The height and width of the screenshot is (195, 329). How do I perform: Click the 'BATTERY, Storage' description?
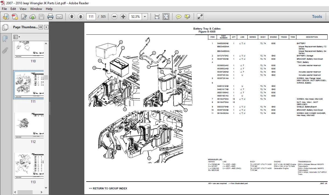tap(305, 56)
